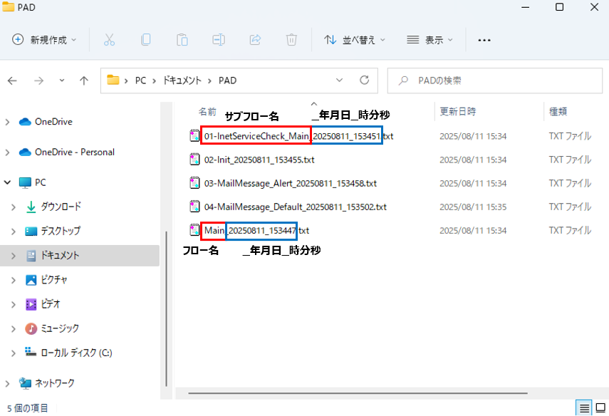Select OneDrive in navigation pane
Screen dimensions: 609x416
pos(53,122)
